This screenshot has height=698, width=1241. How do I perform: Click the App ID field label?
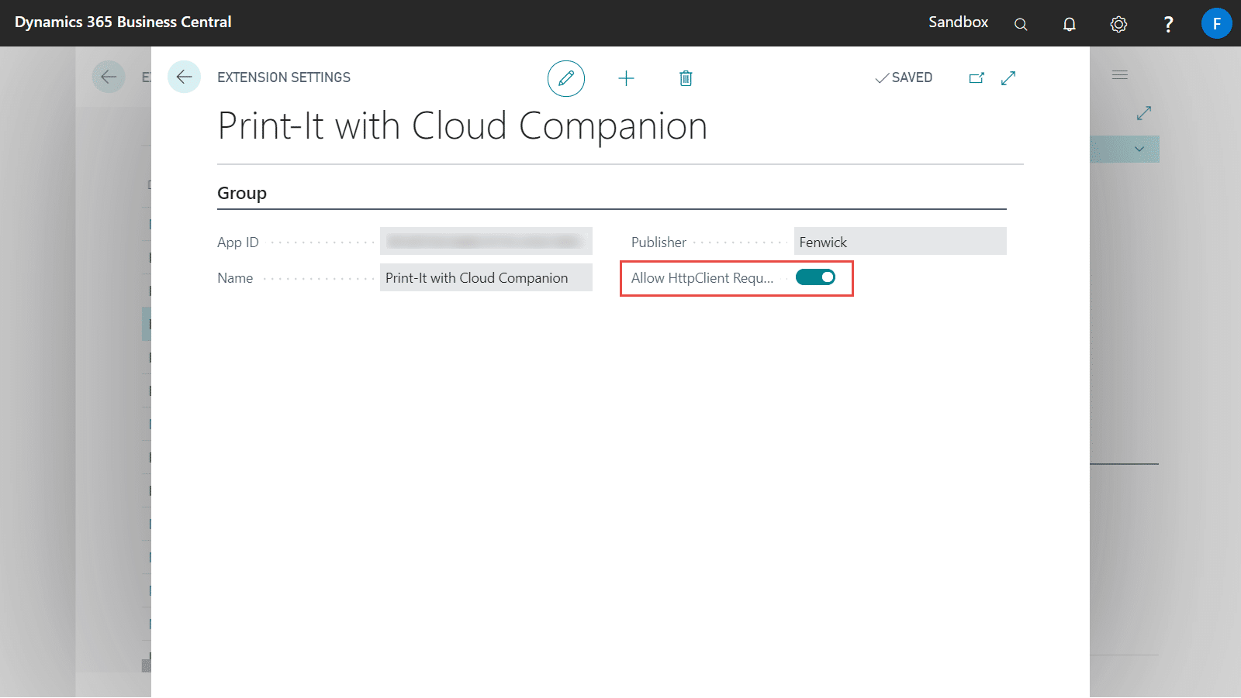[x=238, y=242]
